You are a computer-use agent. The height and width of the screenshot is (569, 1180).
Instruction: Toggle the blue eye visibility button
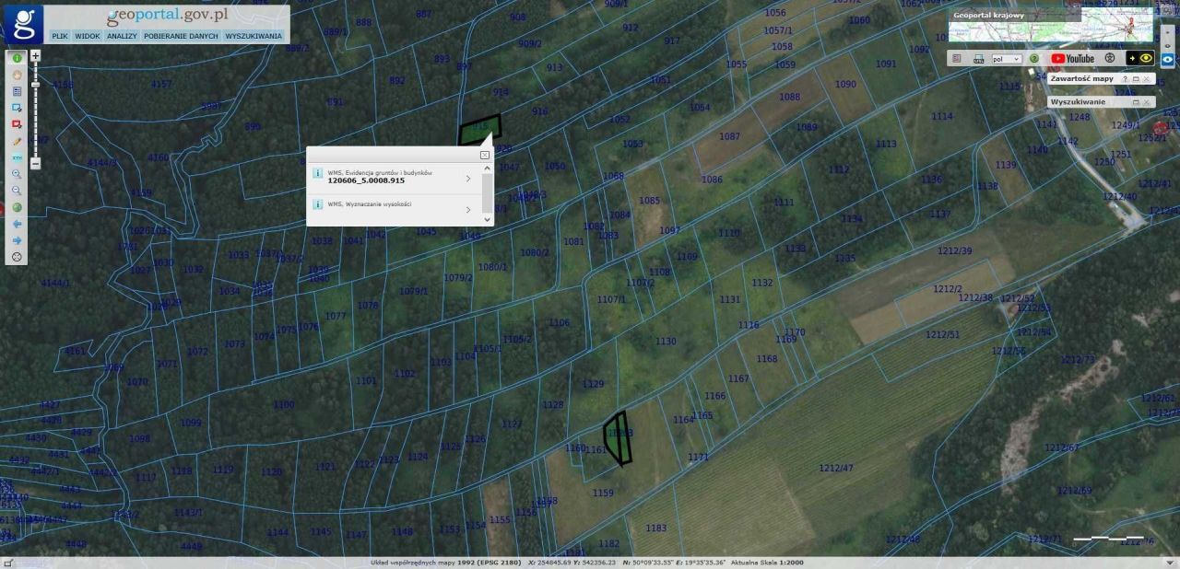[x=1167, y=58]
